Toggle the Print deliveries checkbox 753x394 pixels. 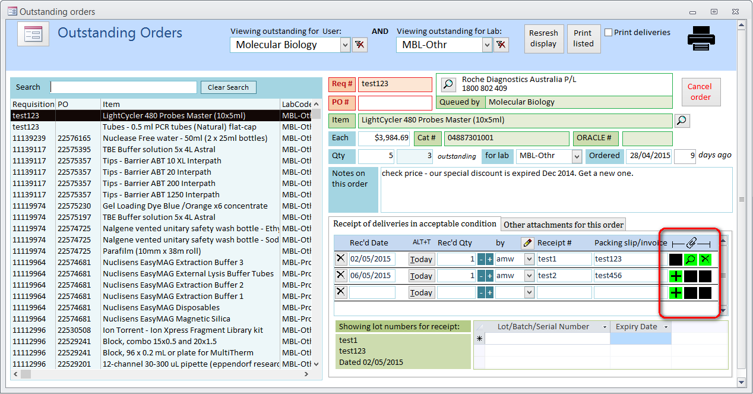[608, 33]
